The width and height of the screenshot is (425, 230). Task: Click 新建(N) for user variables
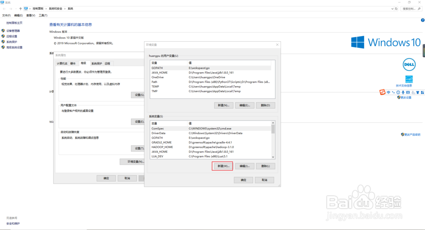[224, 105]
